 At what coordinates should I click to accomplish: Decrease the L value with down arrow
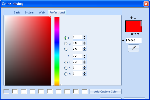tap(84, 50)
